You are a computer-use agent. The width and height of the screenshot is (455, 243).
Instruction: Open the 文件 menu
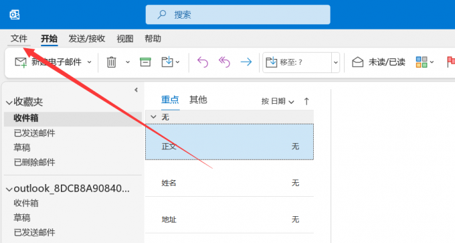tap(19, 39)
